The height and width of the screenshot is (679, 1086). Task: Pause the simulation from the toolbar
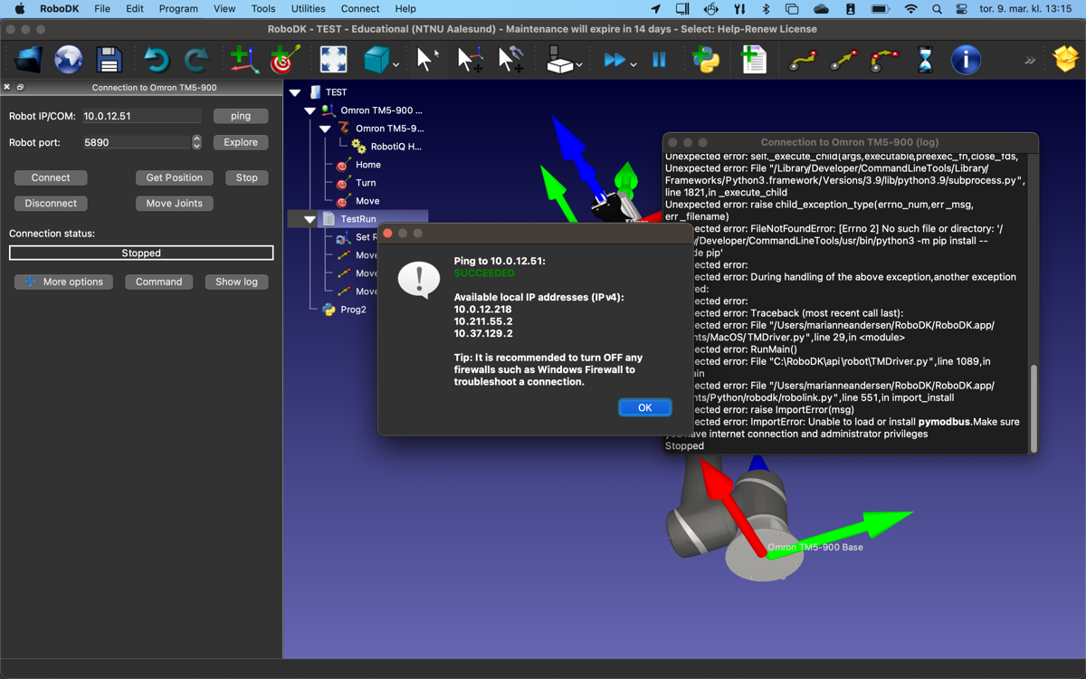coord(659,61)
